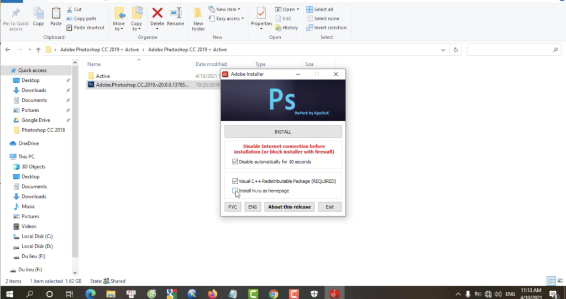Click the INSTALL button
This screenshot has width=566, height=299.
[x=283, y=132]
